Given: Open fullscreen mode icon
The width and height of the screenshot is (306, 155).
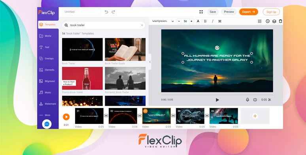Looking at the screenshot, I should pyautogui.click(x=201, y=12).
